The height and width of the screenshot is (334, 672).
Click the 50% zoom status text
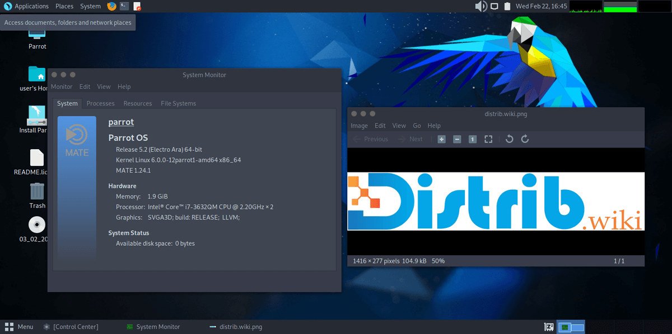click(438, 261)
